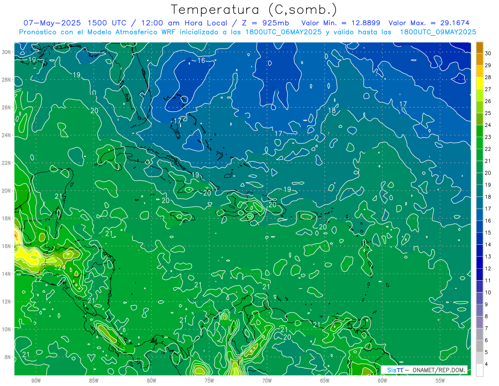Click the colorbar label "30"
The image size is (499, 386).
click(x=488, y=54)
